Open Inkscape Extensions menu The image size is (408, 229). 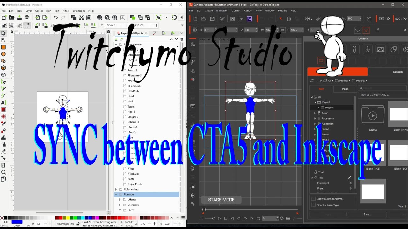point(79,11)
